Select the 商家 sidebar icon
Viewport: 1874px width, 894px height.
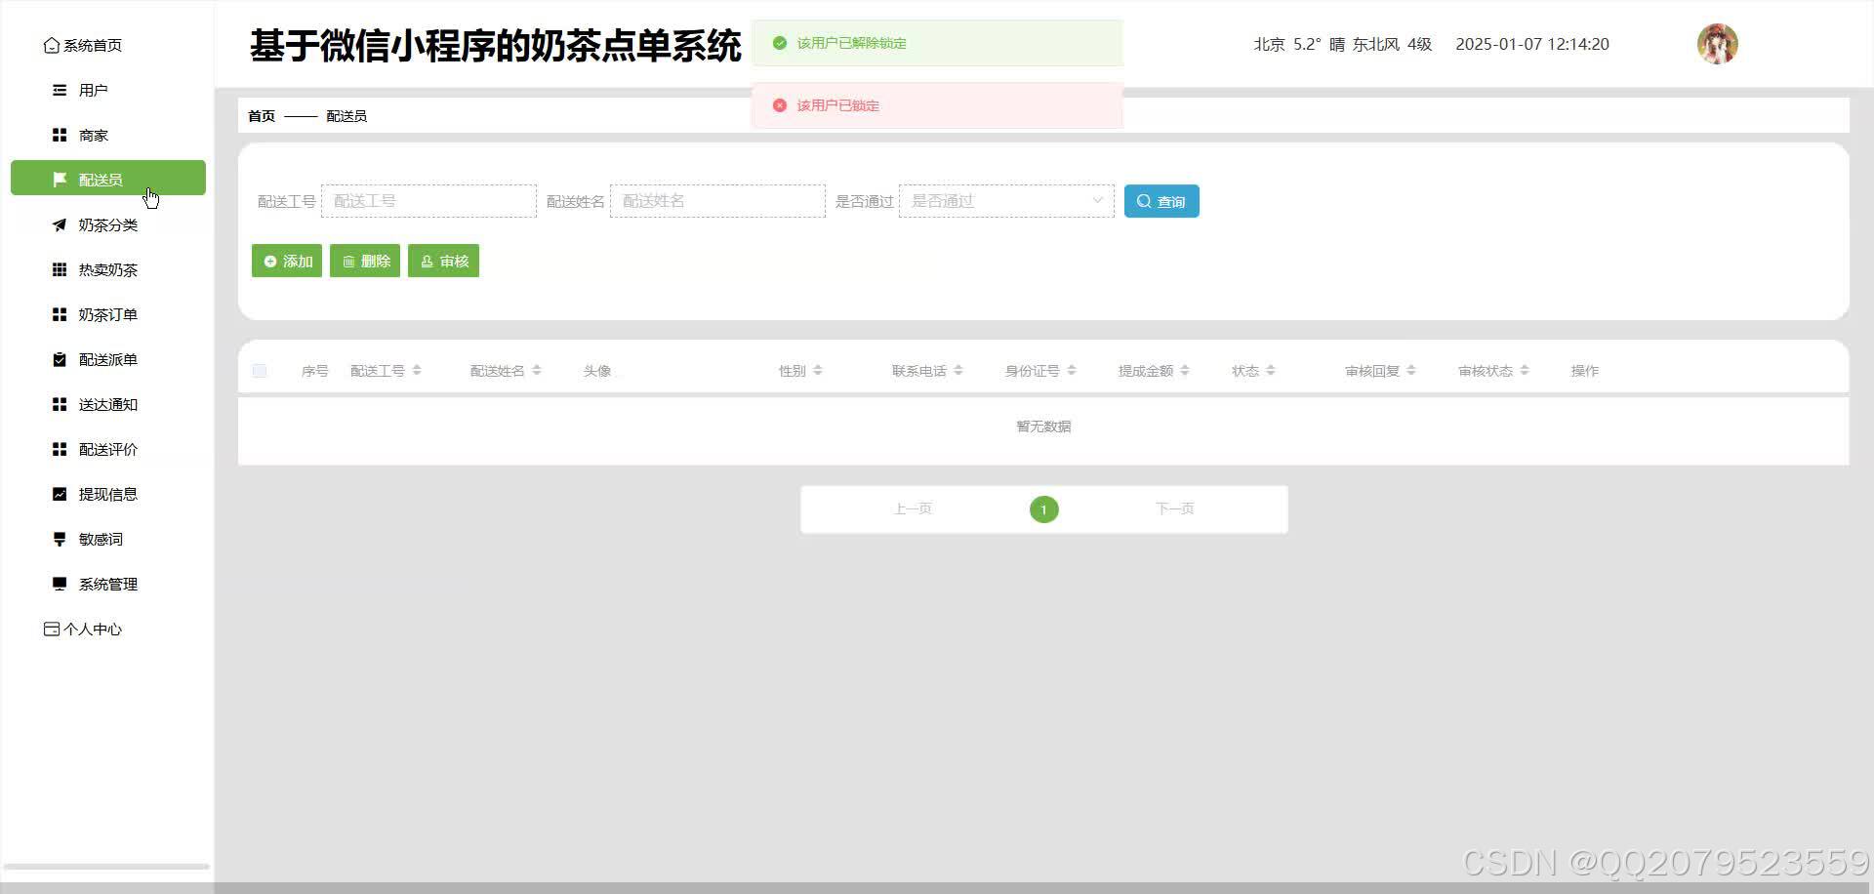pos(93,135)
